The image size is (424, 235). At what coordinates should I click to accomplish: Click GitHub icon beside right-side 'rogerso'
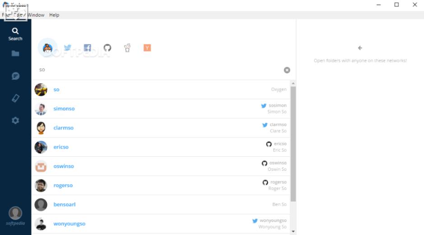click(265, 183)
